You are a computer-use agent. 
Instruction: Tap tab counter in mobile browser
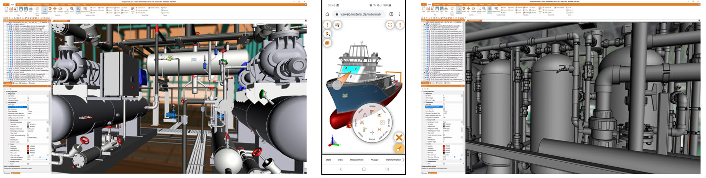[x=391, y=14]
